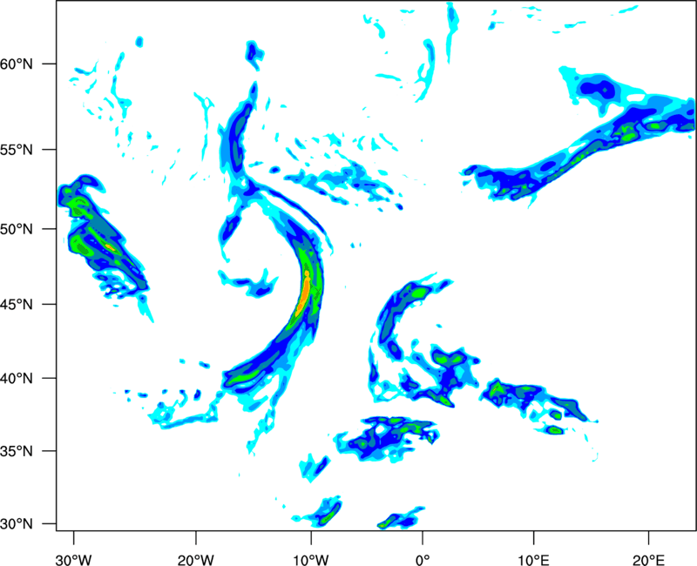Viewport: 697px width, 566px height.
Task: Click the 30°W longitude label
Action: click(73, 558)
